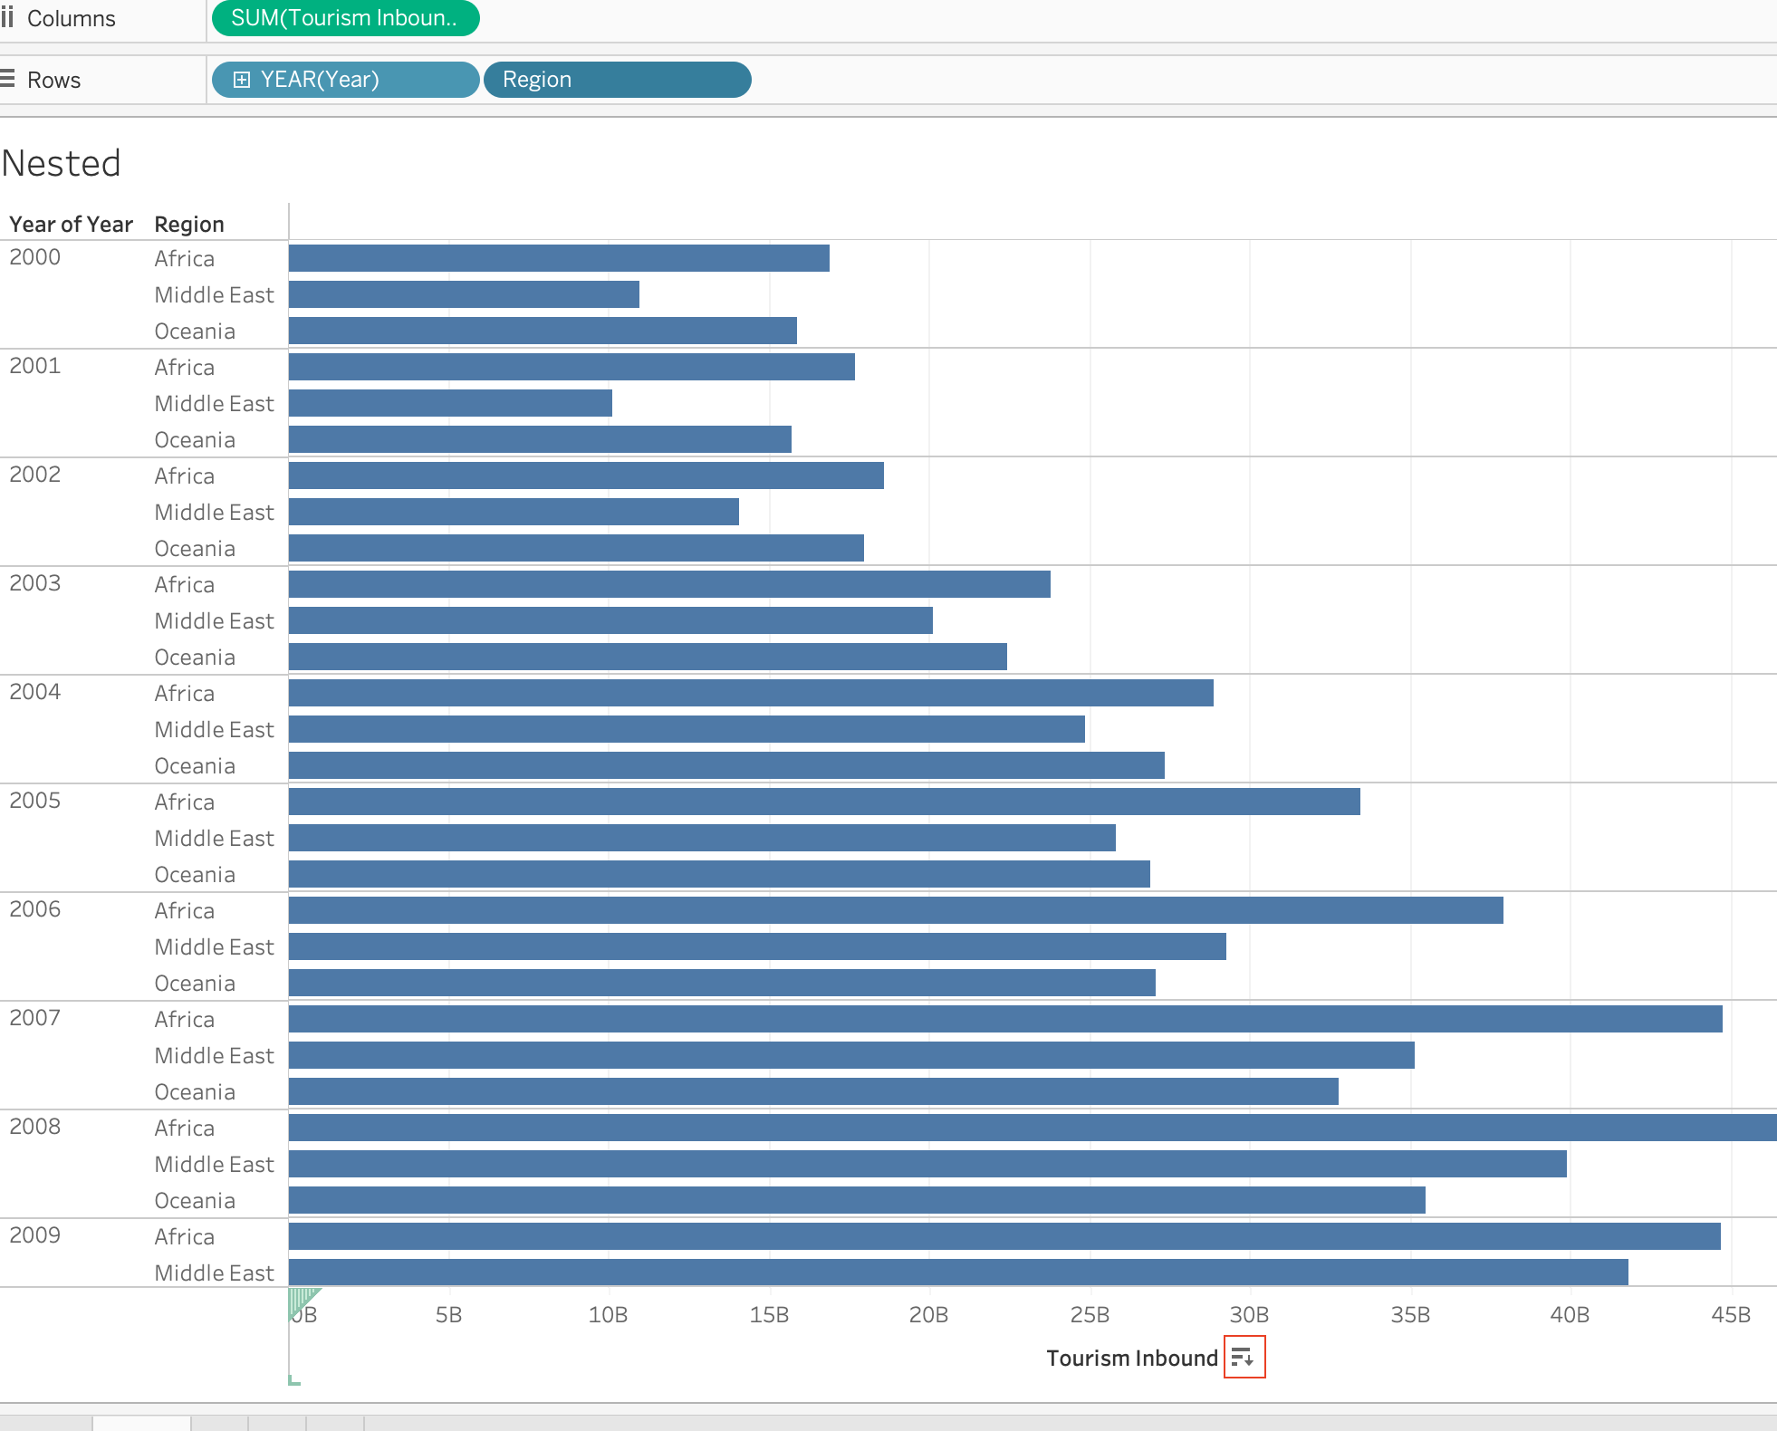
Task: Select the 2000 year label
Action: pos(35,257)
